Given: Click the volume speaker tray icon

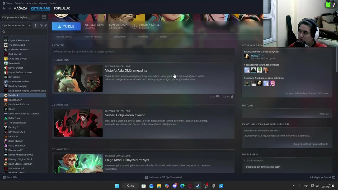Looking at the screenshot, I should pos(317,186).
